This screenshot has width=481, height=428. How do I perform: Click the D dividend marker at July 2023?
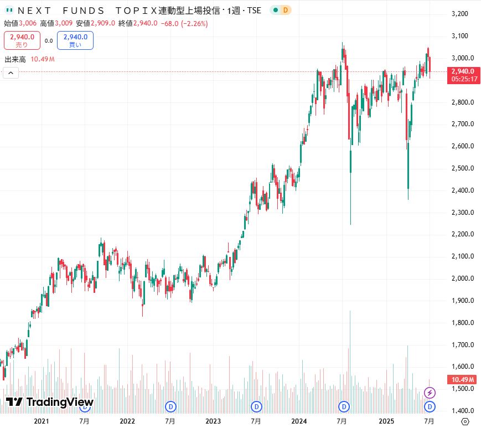[257, 407]
